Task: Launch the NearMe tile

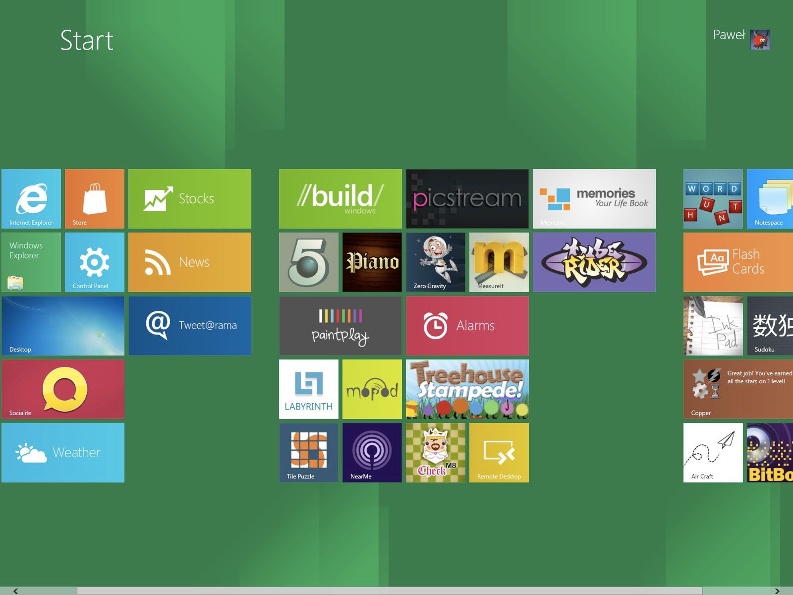Action: pyautogui.click(x=372, y=453)
